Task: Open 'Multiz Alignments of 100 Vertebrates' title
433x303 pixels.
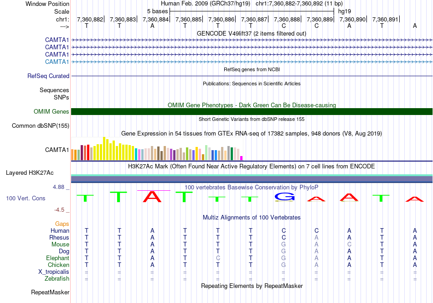Action: 252,218
